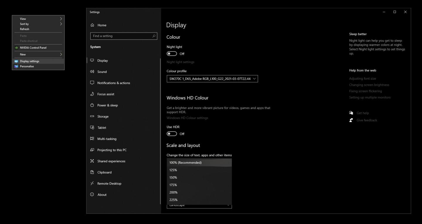
Task: Enable the Use HDR toggle
Action: [172, 134]
